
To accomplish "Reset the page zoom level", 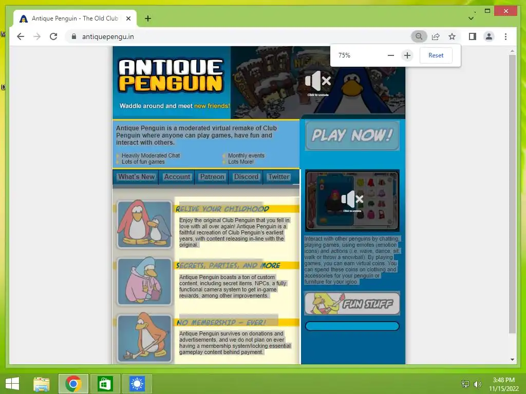I will tap(436, 55).
